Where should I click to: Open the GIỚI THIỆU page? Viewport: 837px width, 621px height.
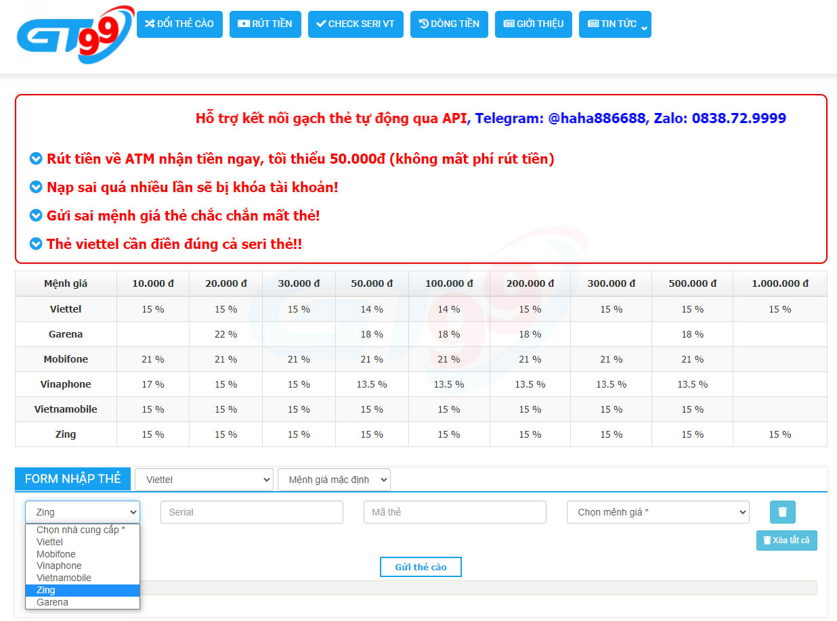(x=534, y=24)
